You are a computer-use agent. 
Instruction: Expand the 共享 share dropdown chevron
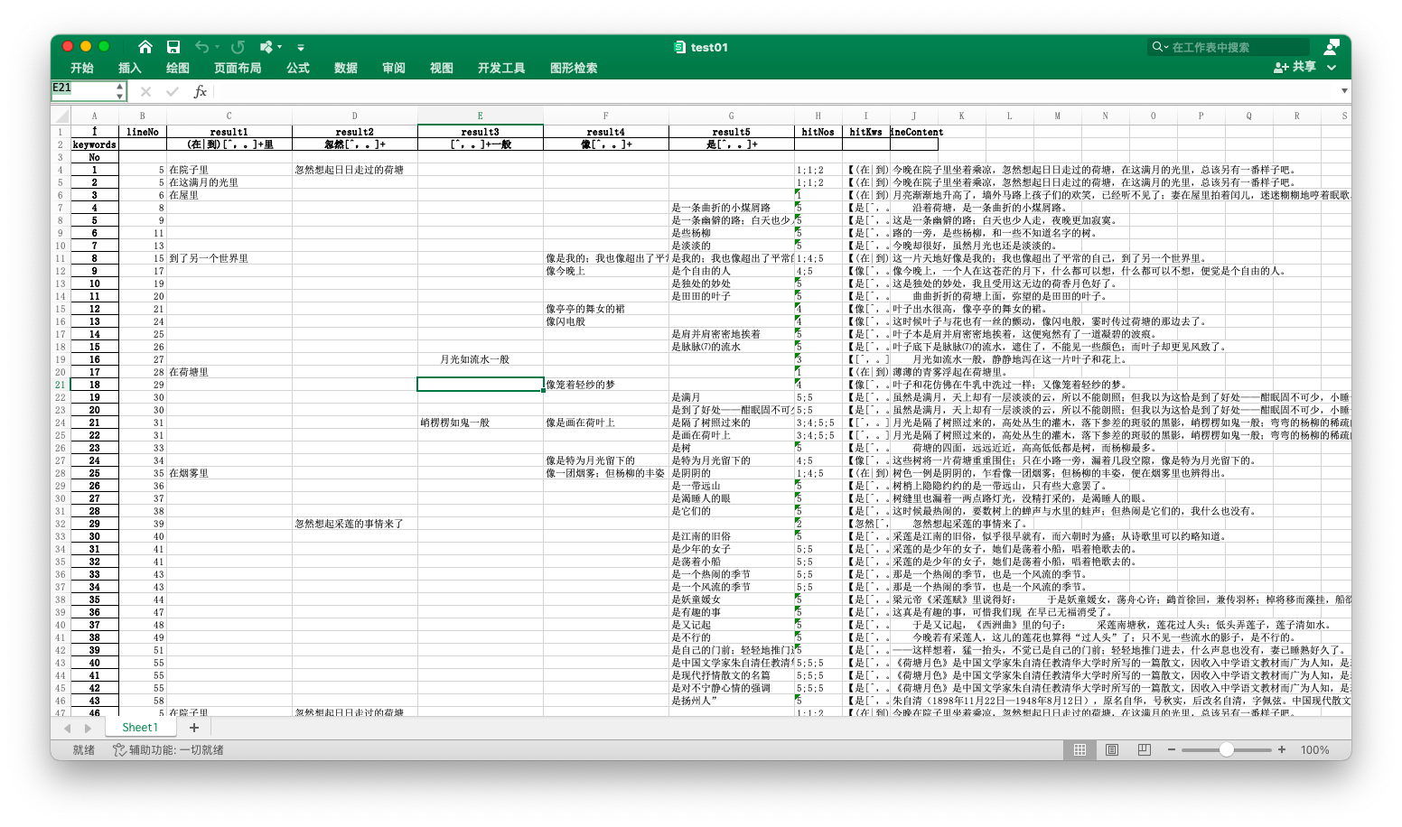point(1332,67)
